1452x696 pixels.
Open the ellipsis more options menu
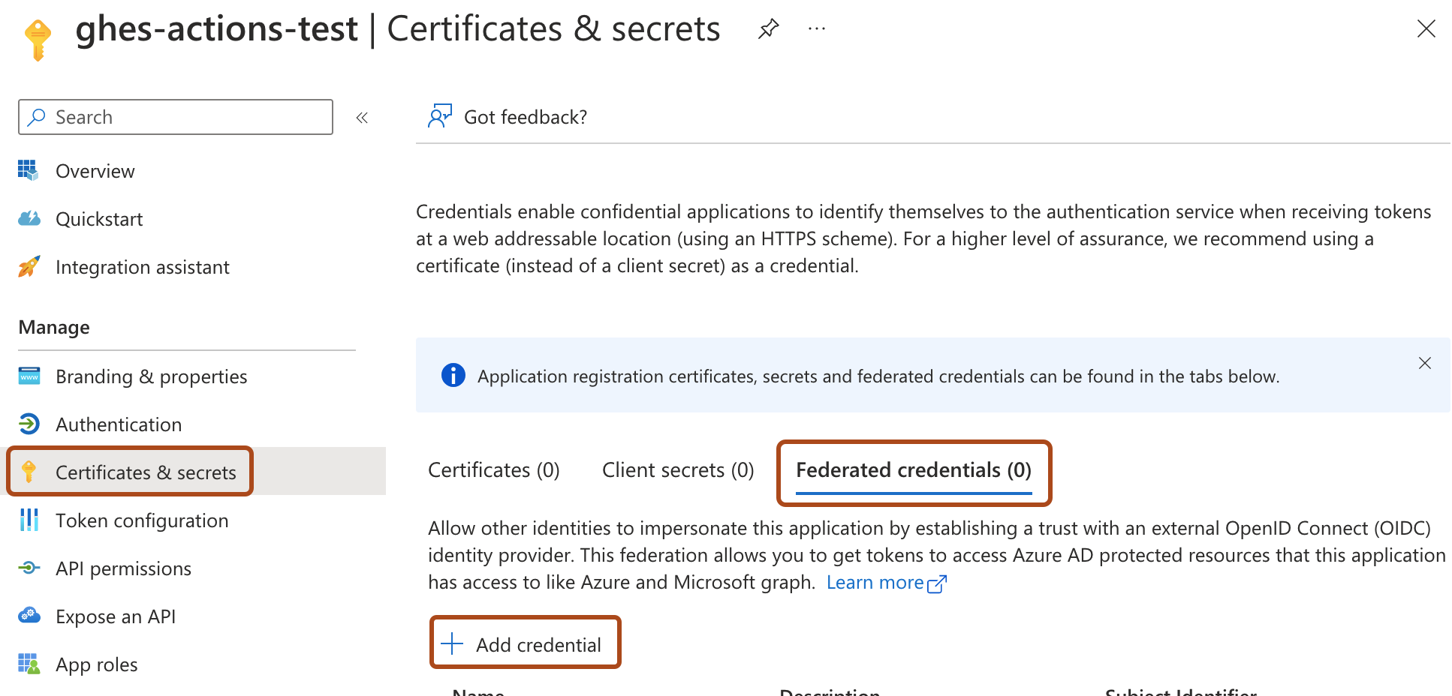click(x=816, y=28)
